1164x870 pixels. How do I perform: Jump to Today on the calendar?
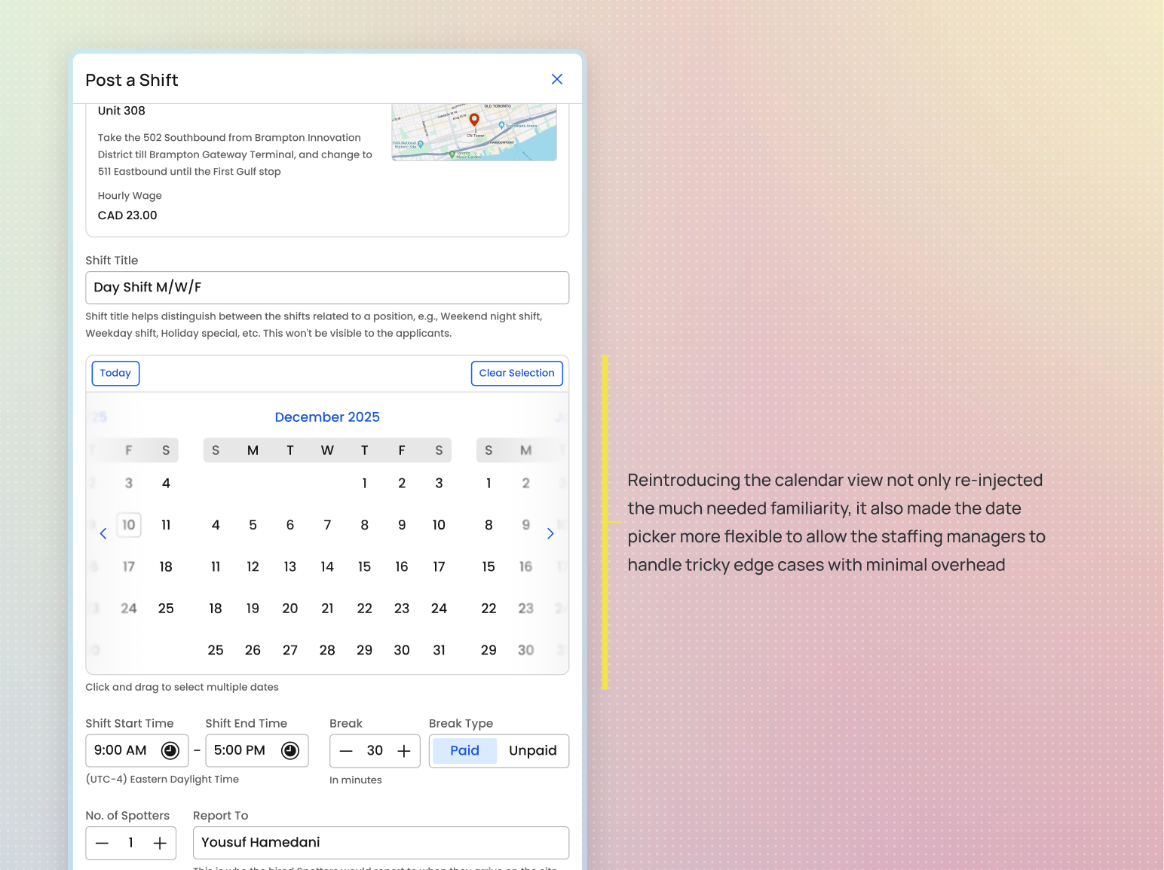tap(115, 373)
